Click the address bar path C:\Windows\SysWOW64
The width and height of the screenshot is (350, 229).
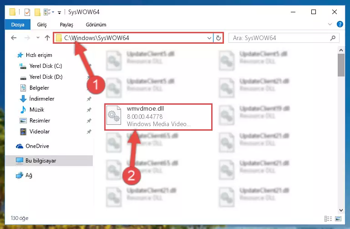96,38
